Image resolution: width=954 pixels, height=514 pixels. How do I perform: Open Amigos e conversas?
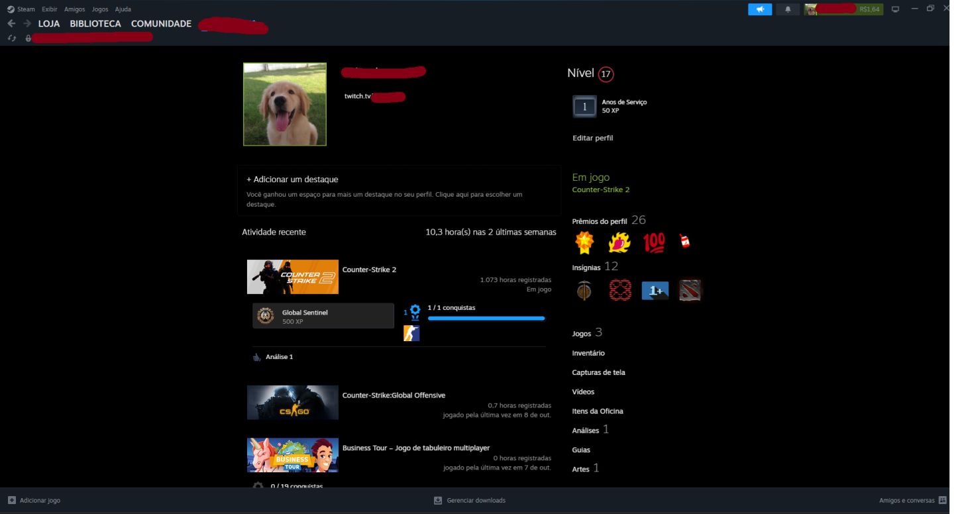coord(913,500)
